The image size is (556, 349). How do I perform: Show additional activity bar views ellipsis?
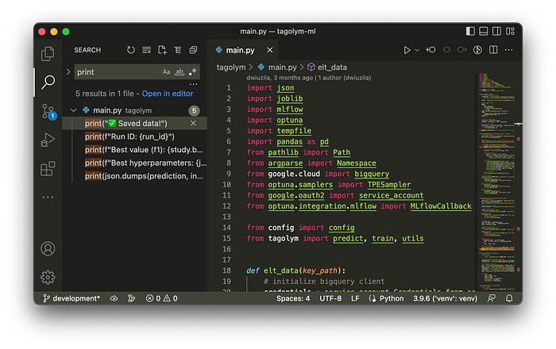(48, 198)
